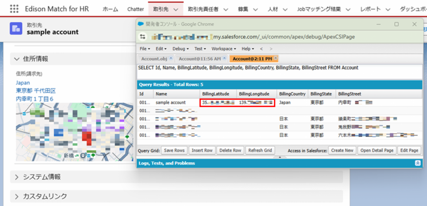Click the SOQL query editor text
The width and height of the screenshot is (427, 206).
click(248, 68)
